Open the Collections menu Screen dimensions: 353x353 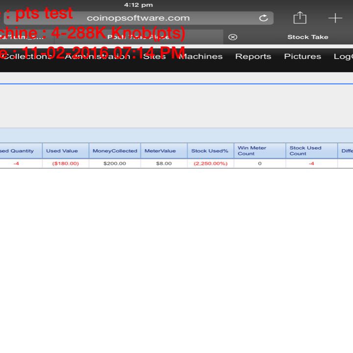coord(27,56)
